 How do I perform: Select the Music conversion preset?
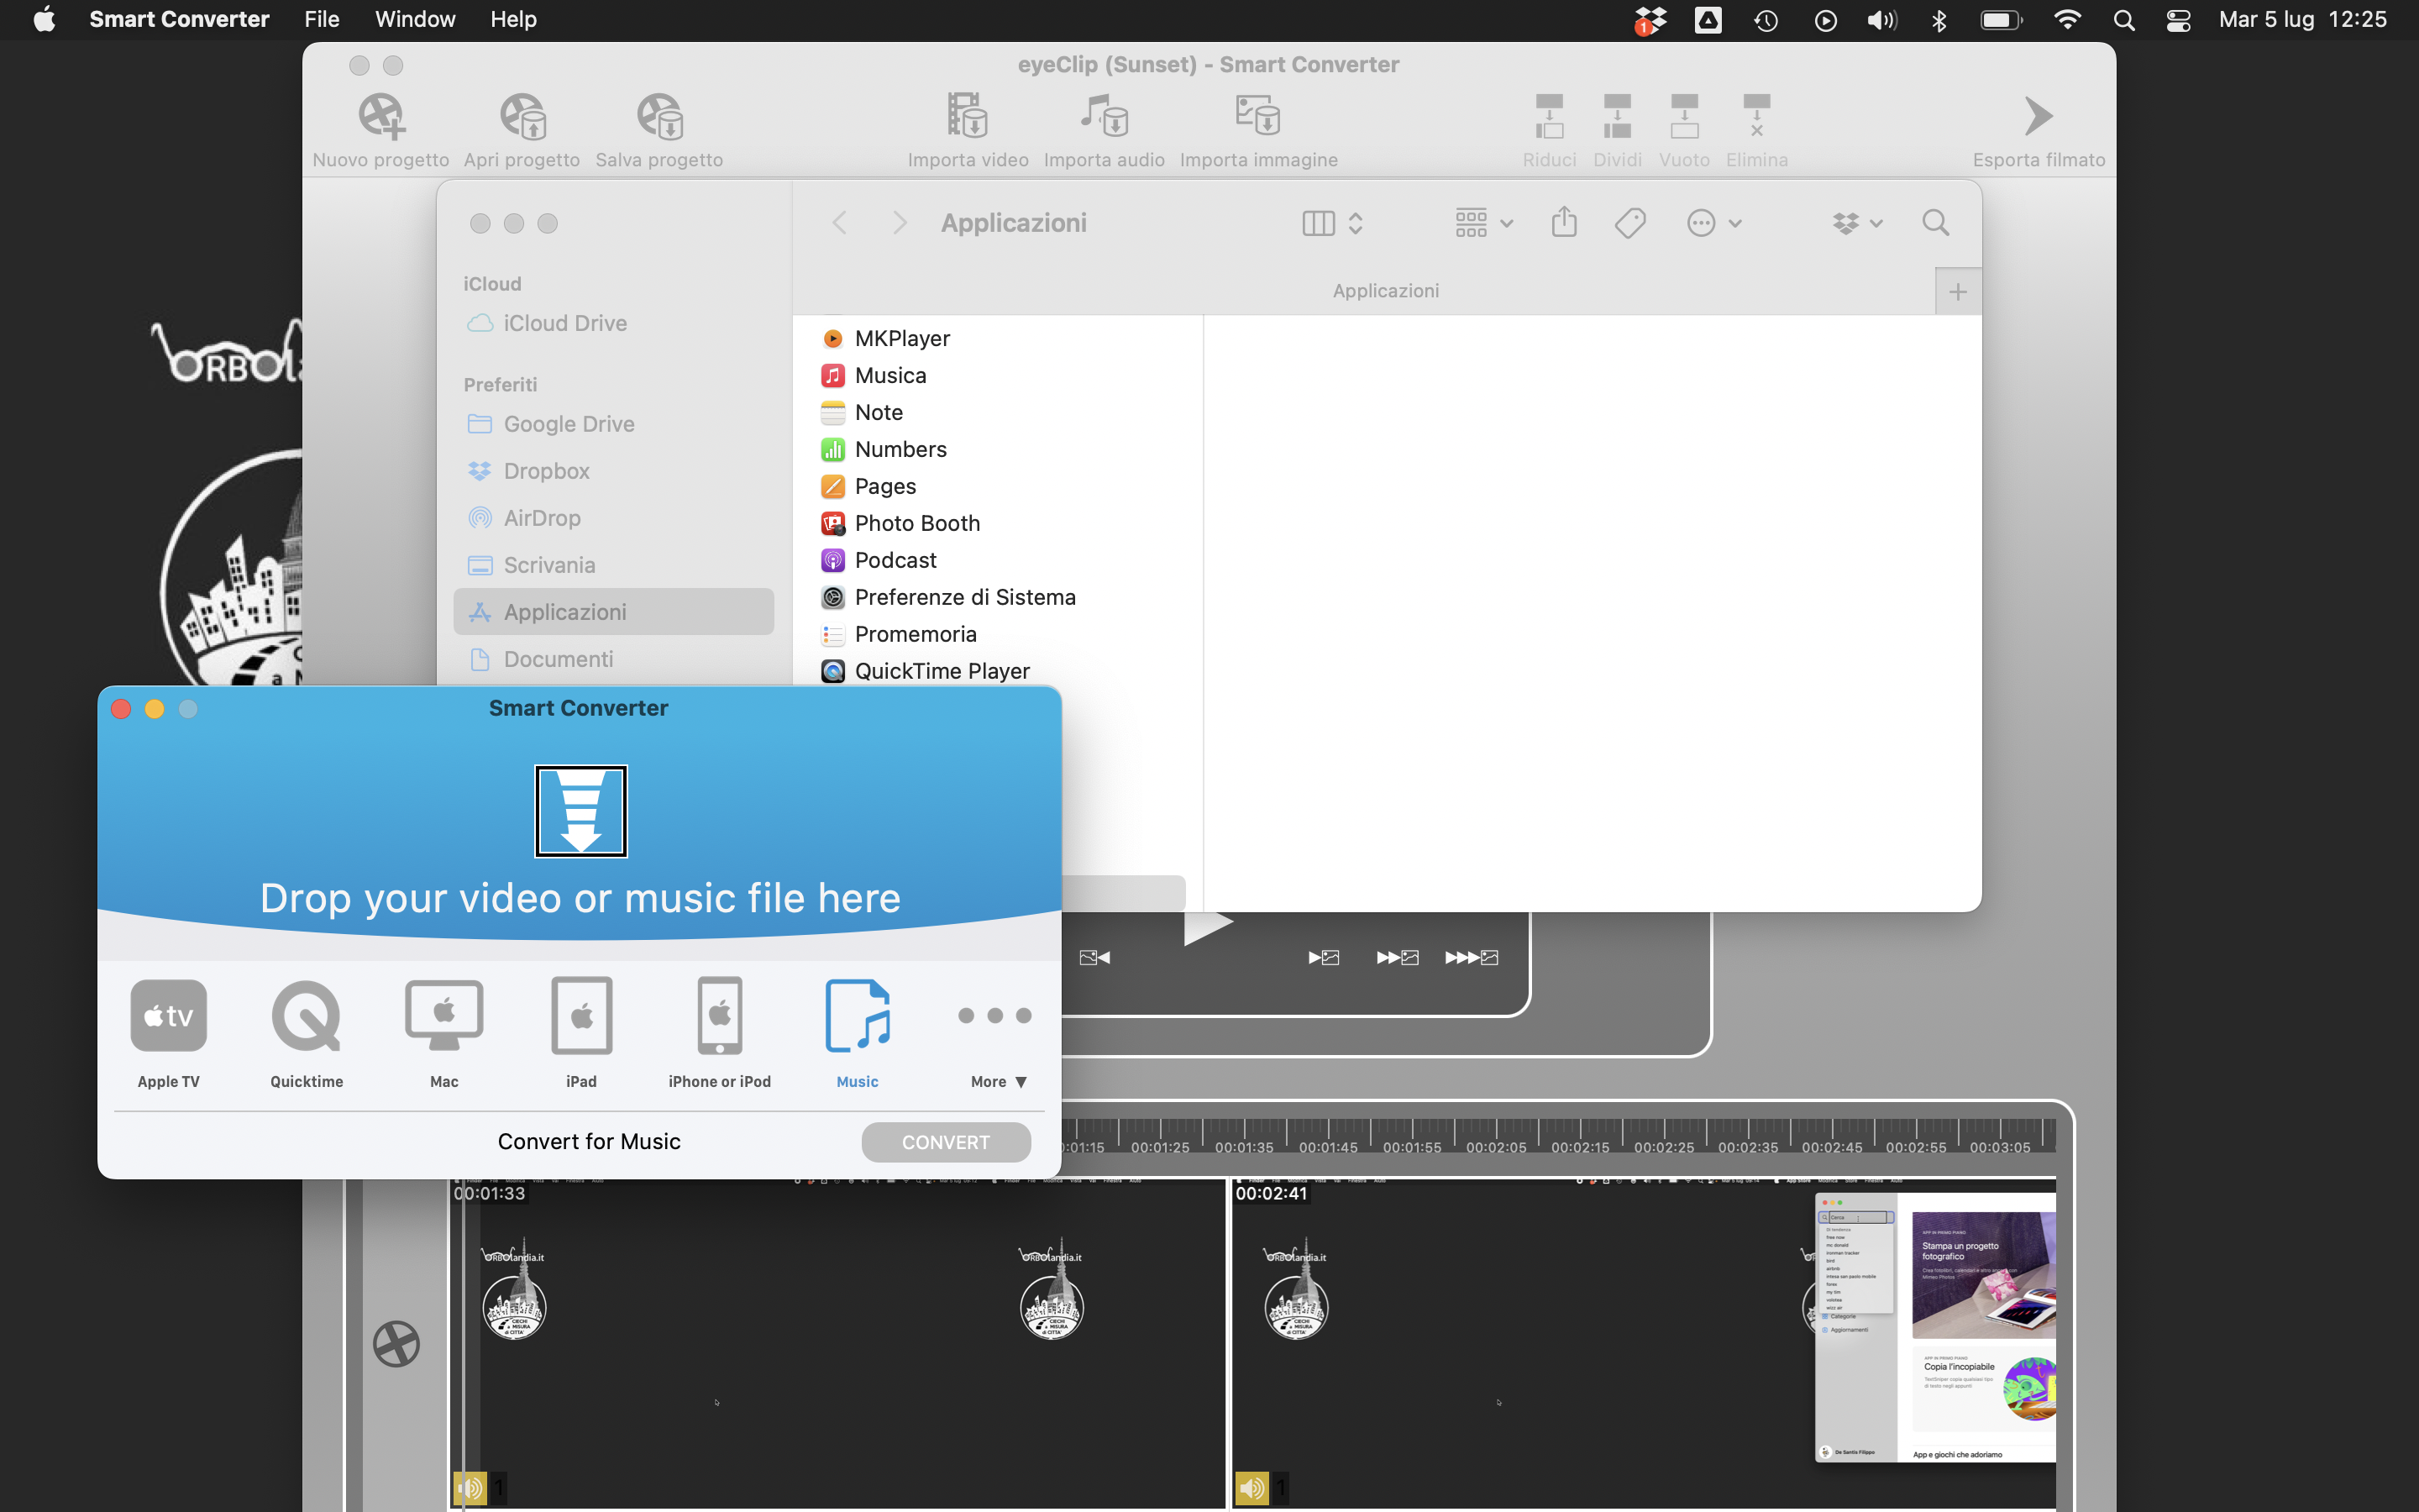[858, 1015]
